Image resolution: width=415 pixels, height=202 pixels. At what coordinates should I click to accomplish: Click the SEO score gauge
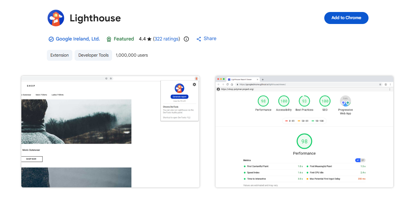click(x=325, y=101)
